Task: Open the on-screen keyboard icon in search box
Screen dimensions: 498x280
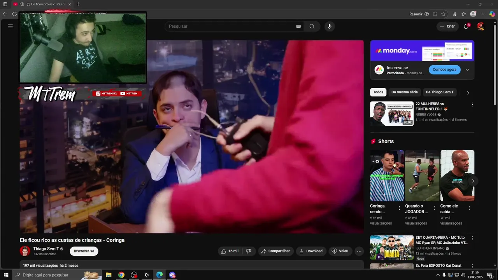Action: (298, 26)
